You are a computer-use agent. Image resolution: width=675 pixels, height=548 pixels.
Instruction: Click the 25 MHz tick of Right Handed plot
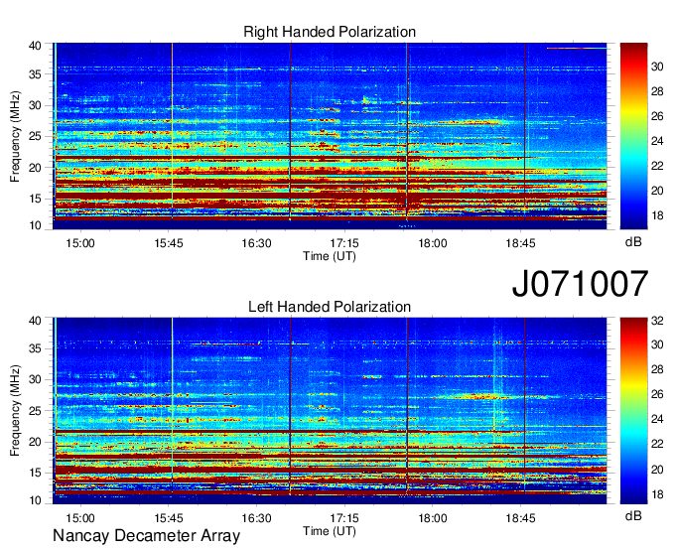35,136
